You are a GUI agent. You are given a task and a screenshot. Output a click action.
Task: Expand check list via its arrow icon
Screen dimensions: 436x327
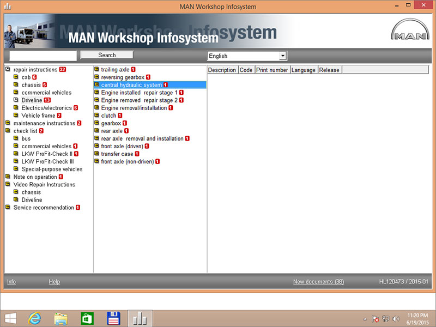tap(8, 130)
